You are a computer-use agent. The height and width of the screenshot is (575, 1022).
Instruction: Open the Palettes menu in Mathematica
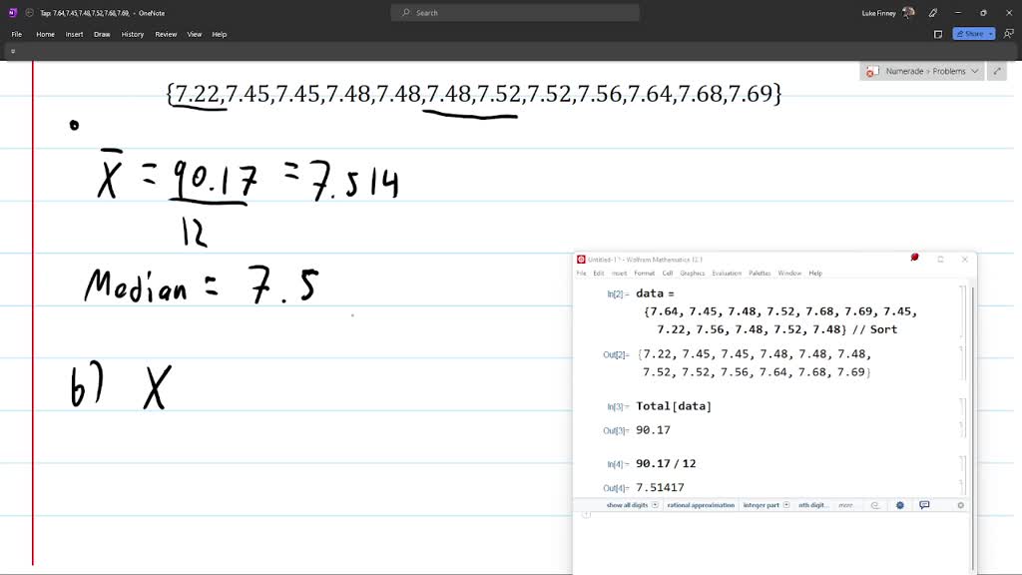pos(760,273)
